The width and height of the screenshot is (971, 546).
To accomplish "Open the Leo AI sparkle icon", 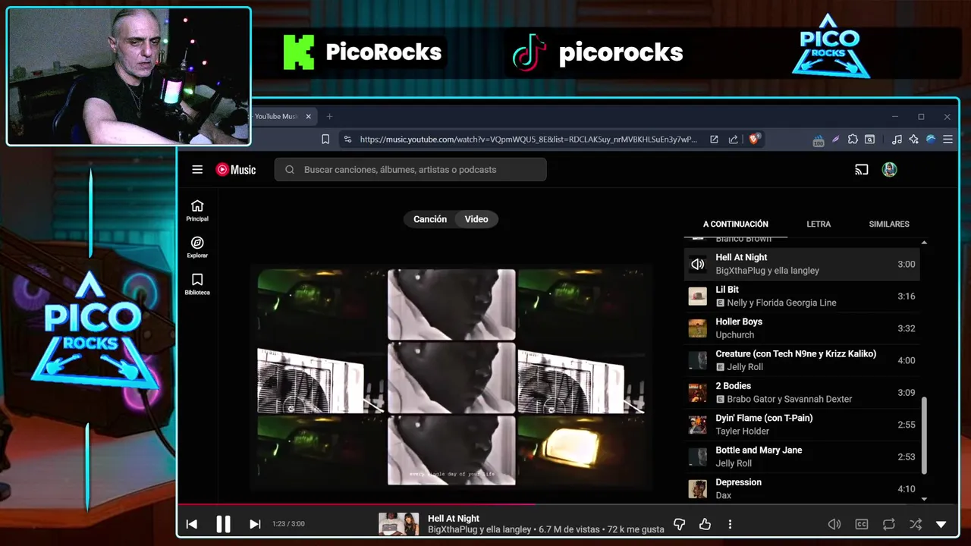I will [913, 140].
